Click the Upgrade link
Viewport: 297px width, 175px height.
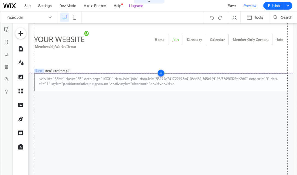pos(136,5)
